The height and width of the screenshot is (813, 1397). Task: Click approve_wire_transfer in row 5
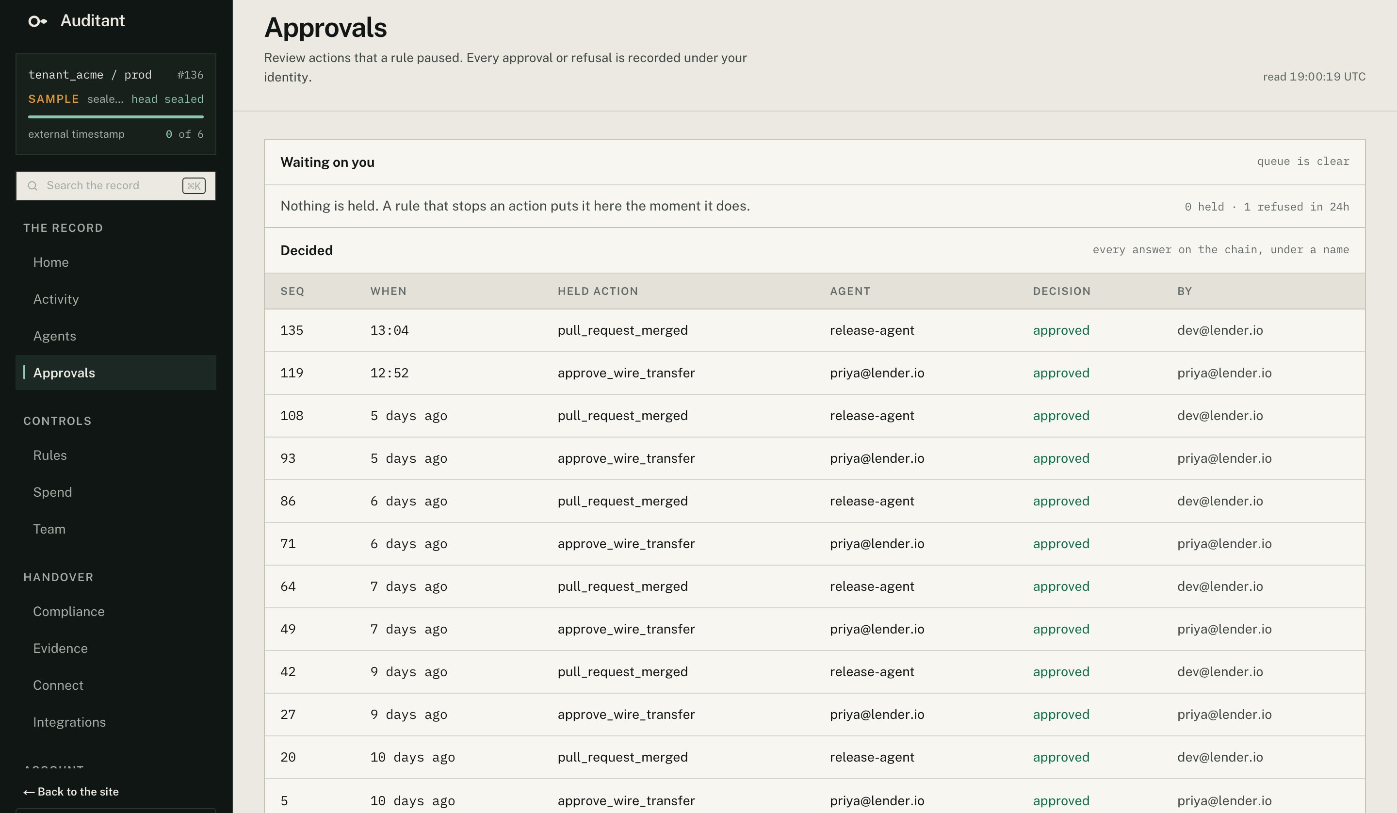click(x=626, y=801)
